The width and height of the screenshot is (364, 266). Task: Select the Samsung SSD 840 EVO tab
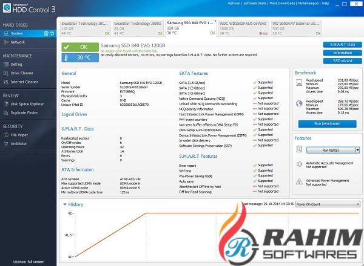pyautogui.click(x=191, y=28)
